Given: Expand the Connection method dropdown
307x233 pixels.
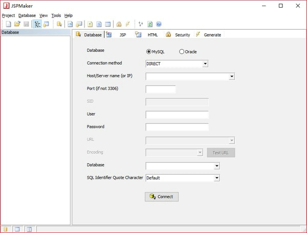Looking at the screenshot, I should pos(205,64).
